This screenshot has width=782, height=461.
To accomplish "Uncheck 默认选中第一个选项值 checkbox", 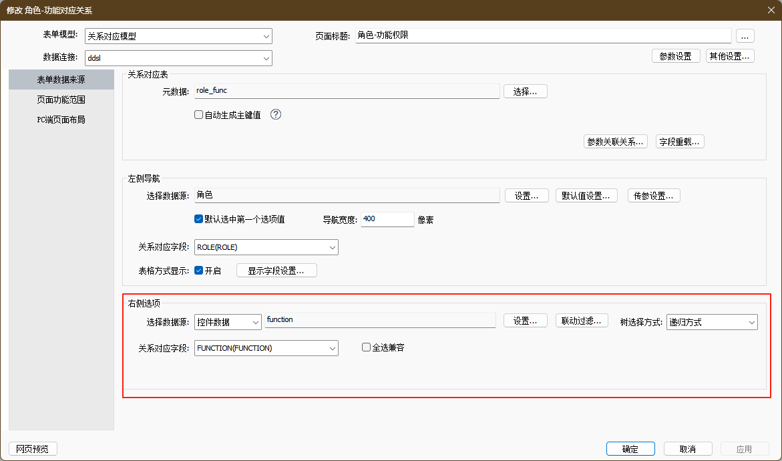I will click(198, 219).
